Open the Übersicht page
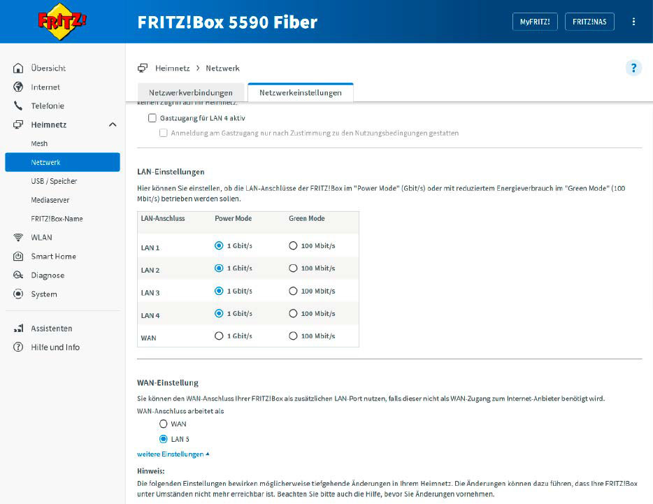653x504 pixels. (x=48, y=68)
